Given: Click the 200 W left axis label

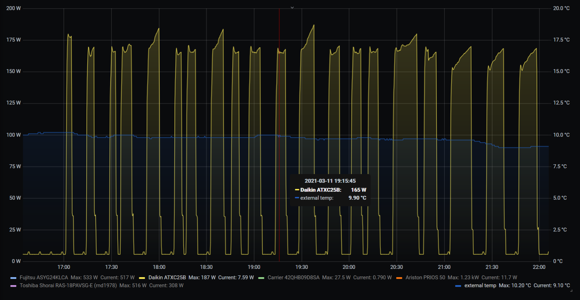Looking at the screenshot, I should pos(13,8).
